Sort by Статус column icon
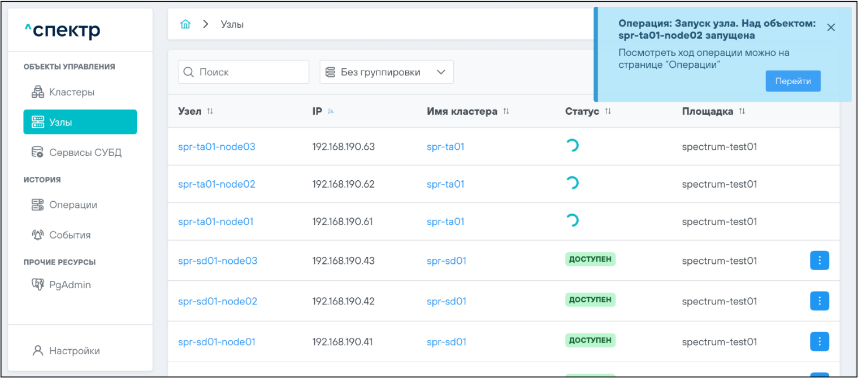 [x=608, y=111]
